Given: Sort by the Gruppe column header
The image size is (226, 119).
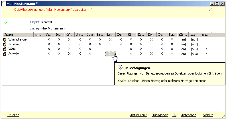Looking at the screenshot, I should click(17, 35).
